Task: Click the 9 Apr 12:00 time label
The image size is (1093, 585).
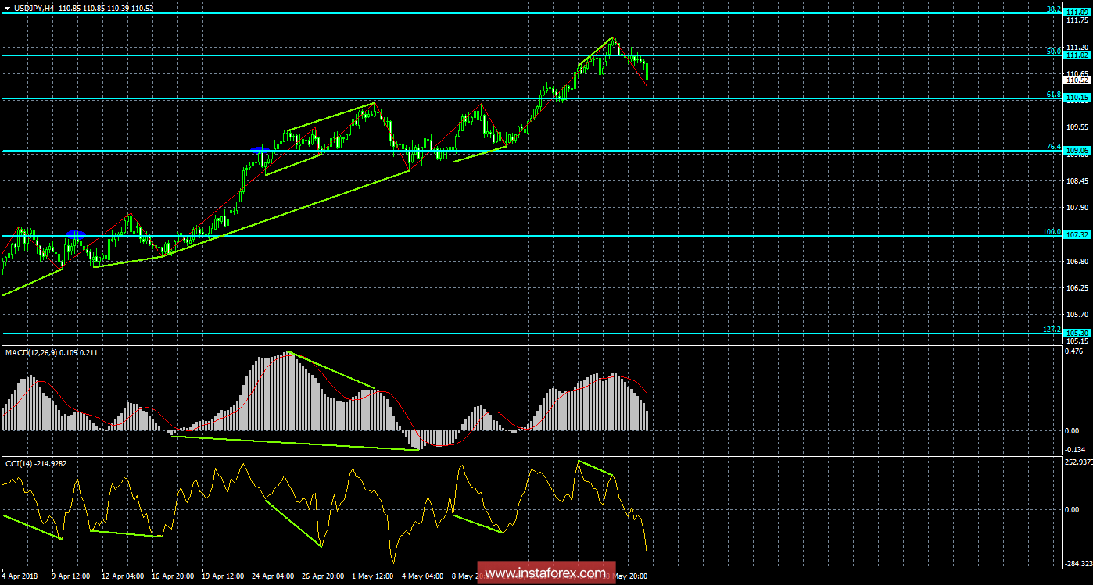Action: pos(73,577)
